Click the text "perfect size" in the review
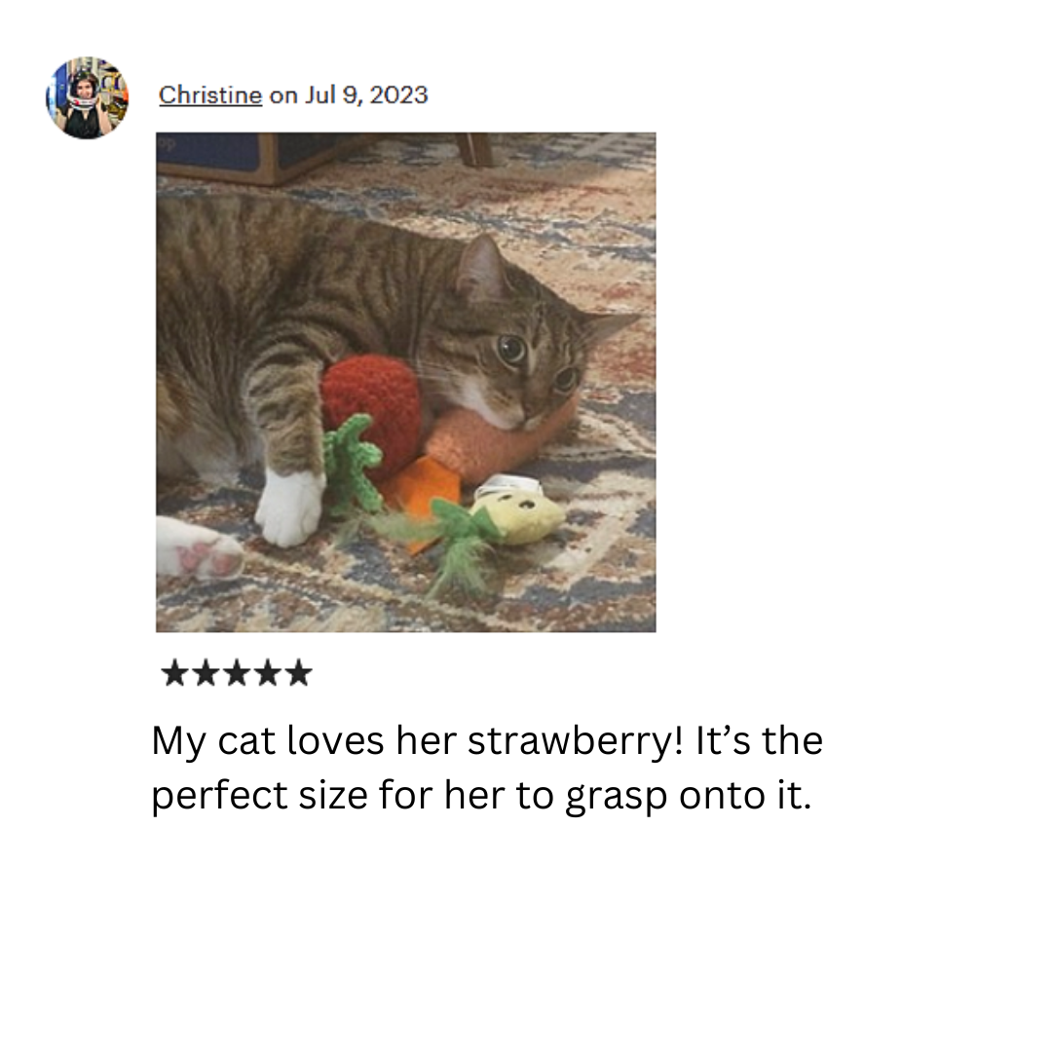This screenshot has height=1052, width=1052. point(260,796)
